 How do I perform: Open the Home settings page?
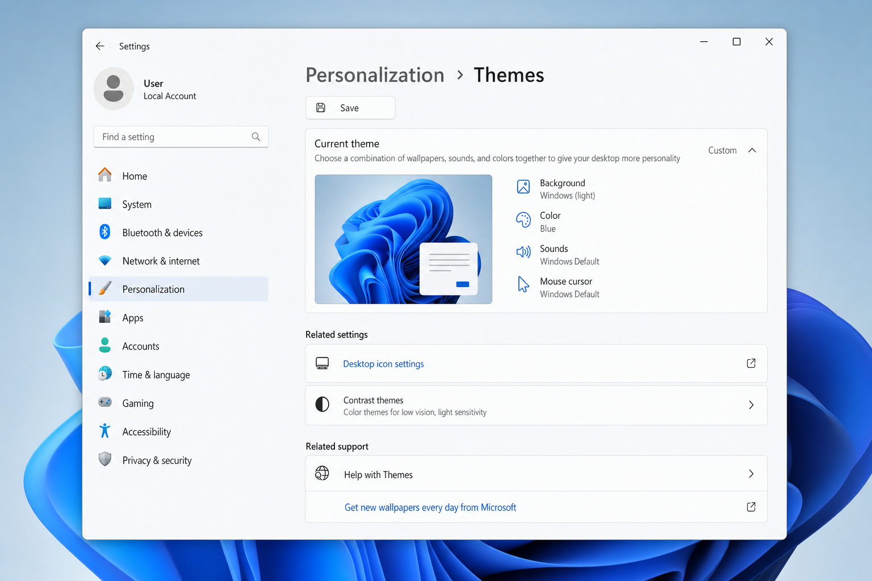click(178, 176)
